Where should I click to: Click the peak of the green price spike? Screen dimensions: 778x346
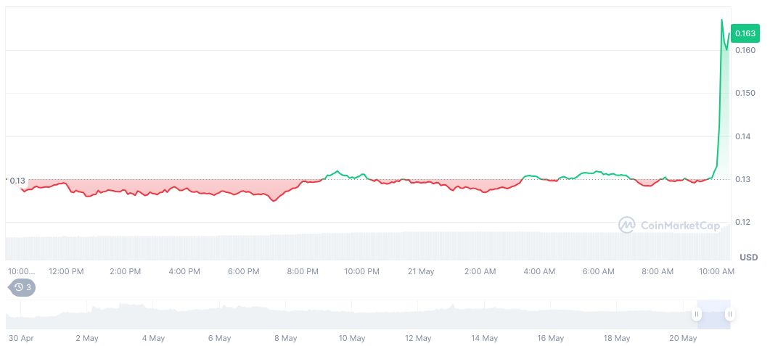click(721, 20)
